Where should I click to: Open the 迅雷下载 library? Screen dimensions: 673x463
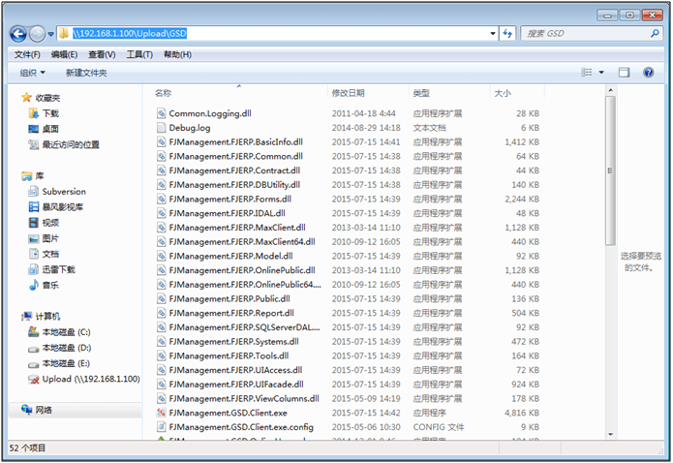click(58, 269)
